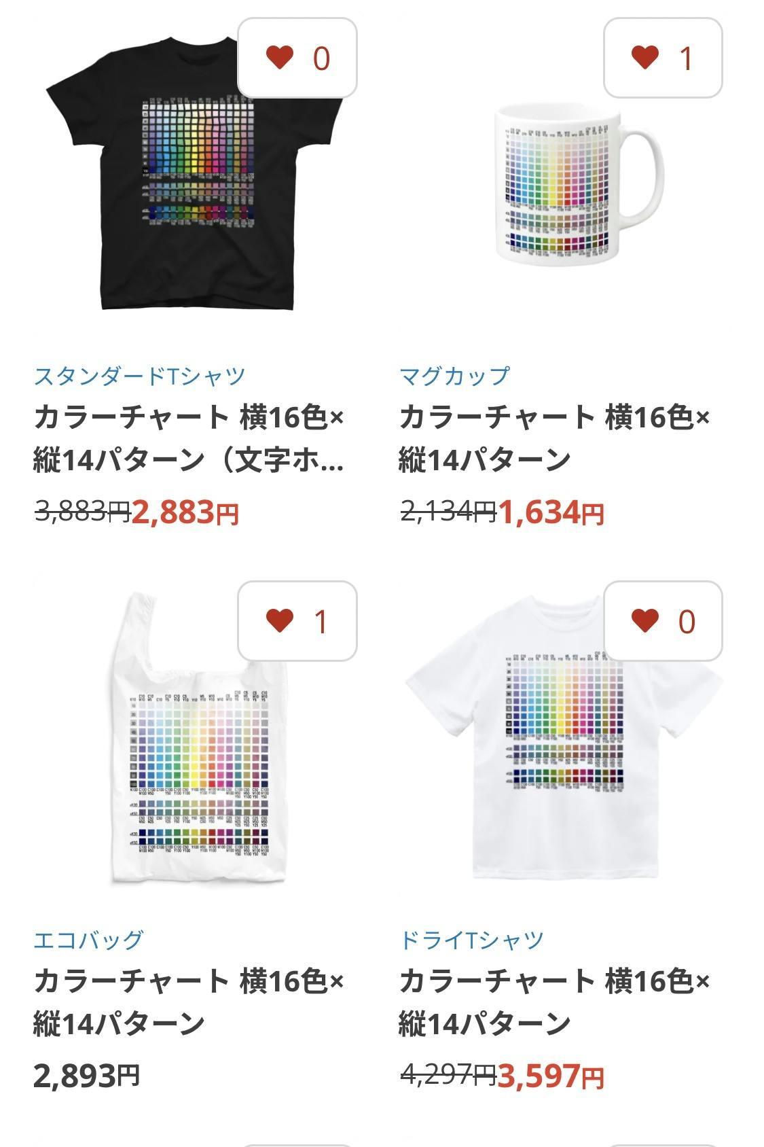
Task: Open ドライTシャツ category link
Action: (472, 939)
